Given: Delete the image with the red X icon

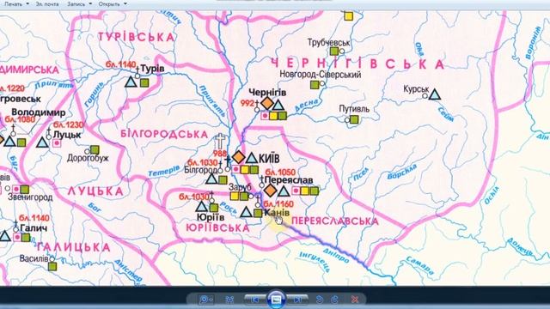Looking at the screenshot, I should [x=355, y=300].
